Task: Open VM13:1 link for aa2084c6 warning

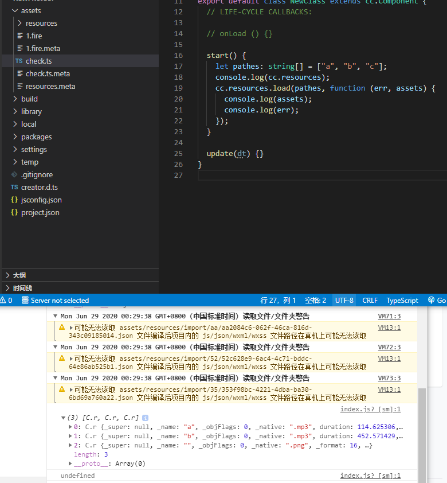Action: tap(389, 328)
